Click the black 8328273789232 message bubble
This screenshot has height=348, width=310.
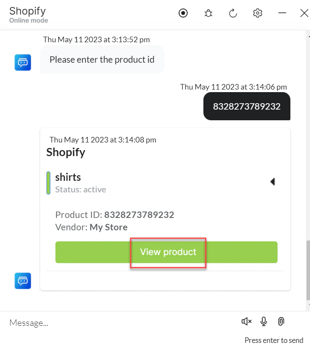tap(246, 106)
